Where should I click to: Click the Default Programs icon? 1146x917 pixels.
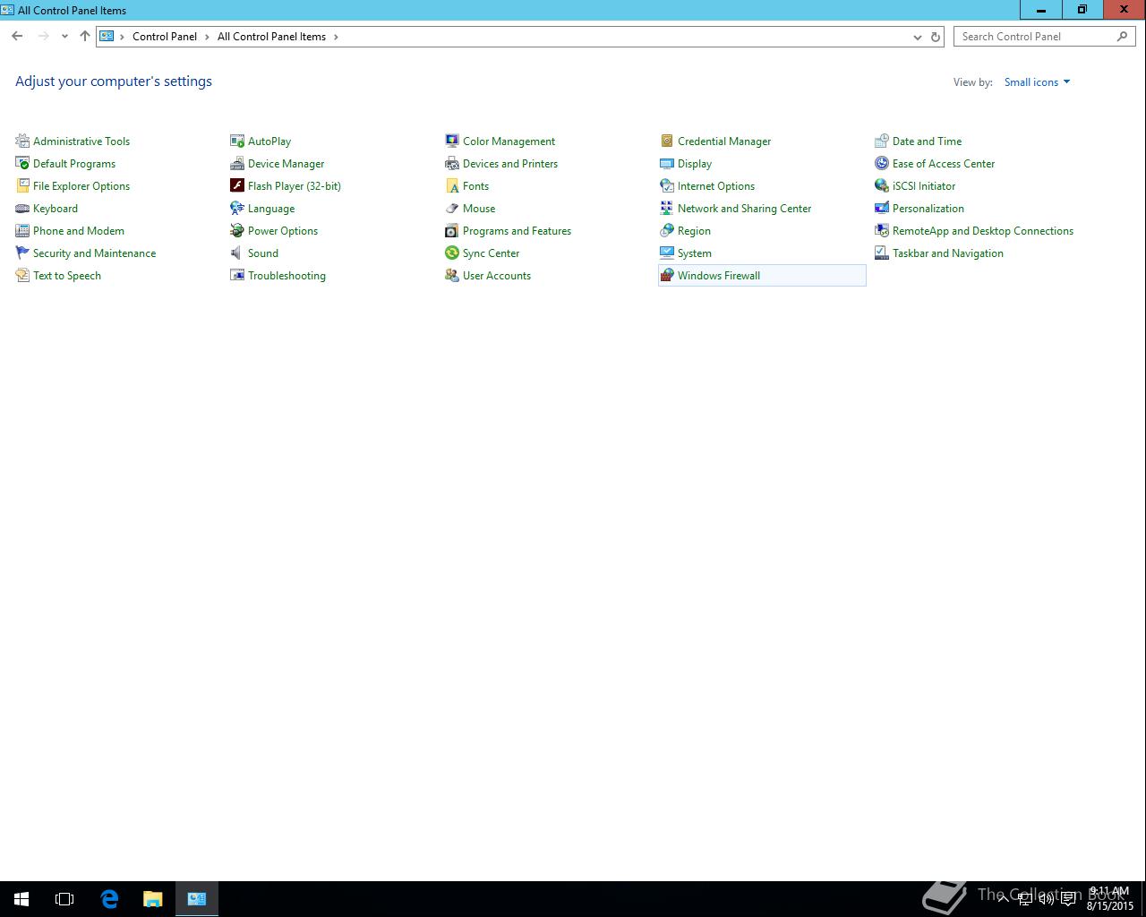pyautogui.click(x=22, y=163)
